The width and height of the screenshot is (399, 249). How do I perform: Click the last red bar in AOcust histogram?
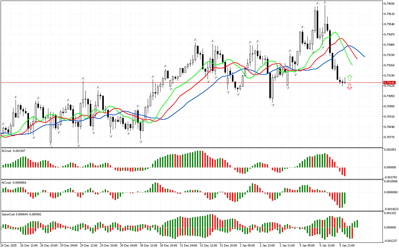(x=345, y=171)
